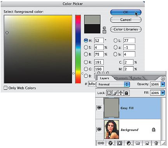Click the C cyan percent field
Image resolution: width=168 pixels, height=148 pixels.
[x=128, y=62]
